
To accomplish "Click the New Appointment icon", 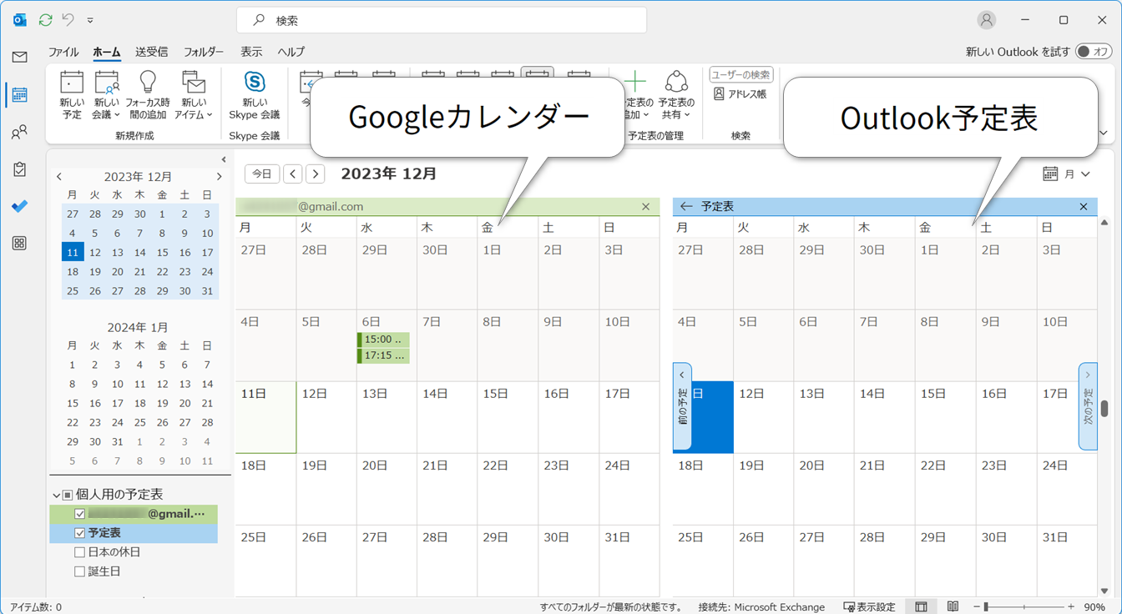I will 72,94.
